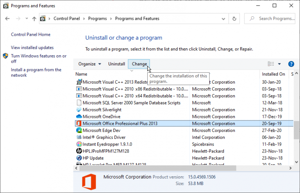Image resolution: width=300 pixels, height=193 pixels.
Task: Click the HPLJProMFPM127M128 HP logo icon
Action: (x=79, y=151)
